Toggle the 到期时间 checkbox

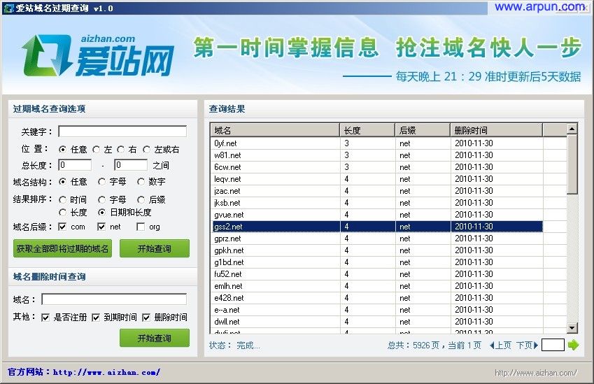click(x=96, y=318)
